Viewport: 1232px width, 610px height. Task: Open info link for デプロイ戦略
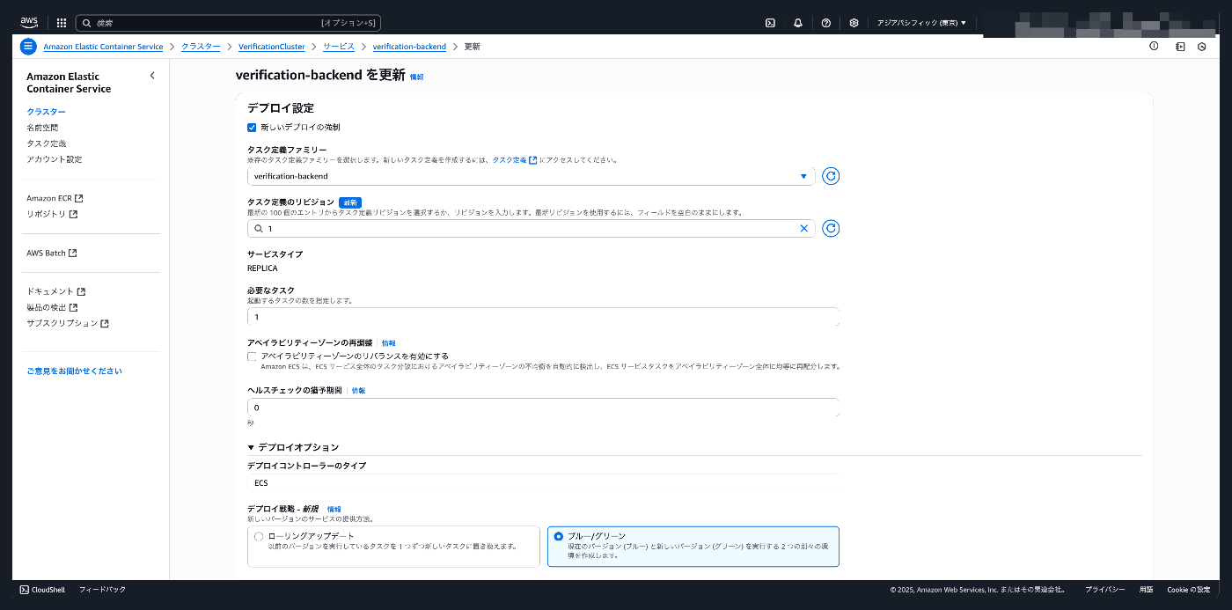click(x=334, y=510)
